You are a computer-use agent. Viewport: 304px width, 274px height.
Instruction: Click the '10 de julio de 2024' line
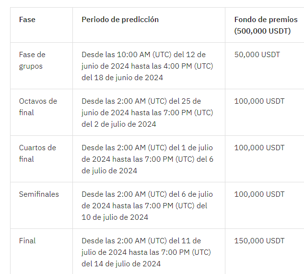(115, 217)
